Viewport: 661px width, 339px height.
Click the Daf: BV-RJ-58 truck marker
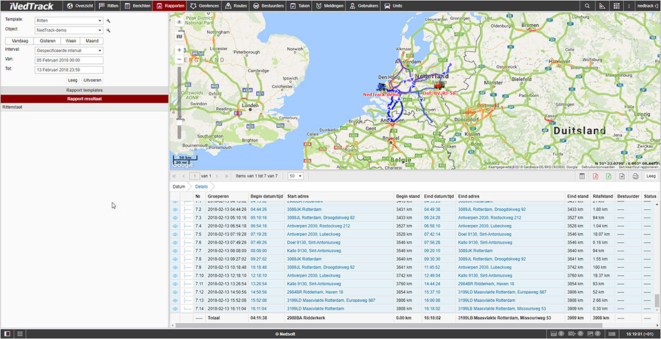point(438,86)
